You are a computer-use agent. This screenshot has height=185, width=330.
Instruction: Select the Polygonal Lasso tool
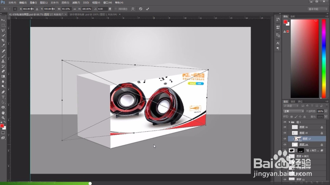[x=3, y=30]
